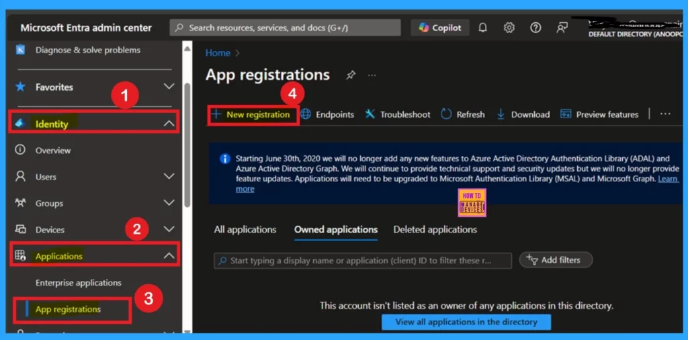Open Endpoints
Image resolution: width=688 pixels, height=340 pixels.
(327, 114)
